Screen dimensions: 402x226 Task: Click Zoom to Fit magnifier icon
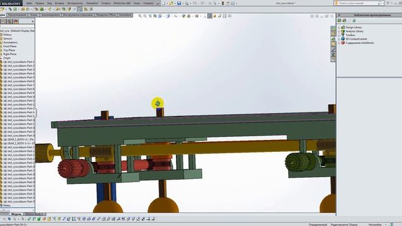click(x=140, y=16)
